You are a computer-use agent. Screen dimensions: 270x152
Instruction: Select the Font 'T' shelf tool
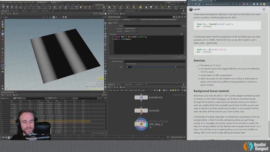click(x=60, y=7)
